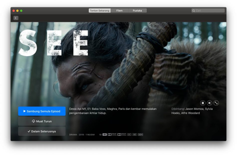This screenshot has height=155, width=237.
Task: Close the window with the red button
Action: coord(14,10)
